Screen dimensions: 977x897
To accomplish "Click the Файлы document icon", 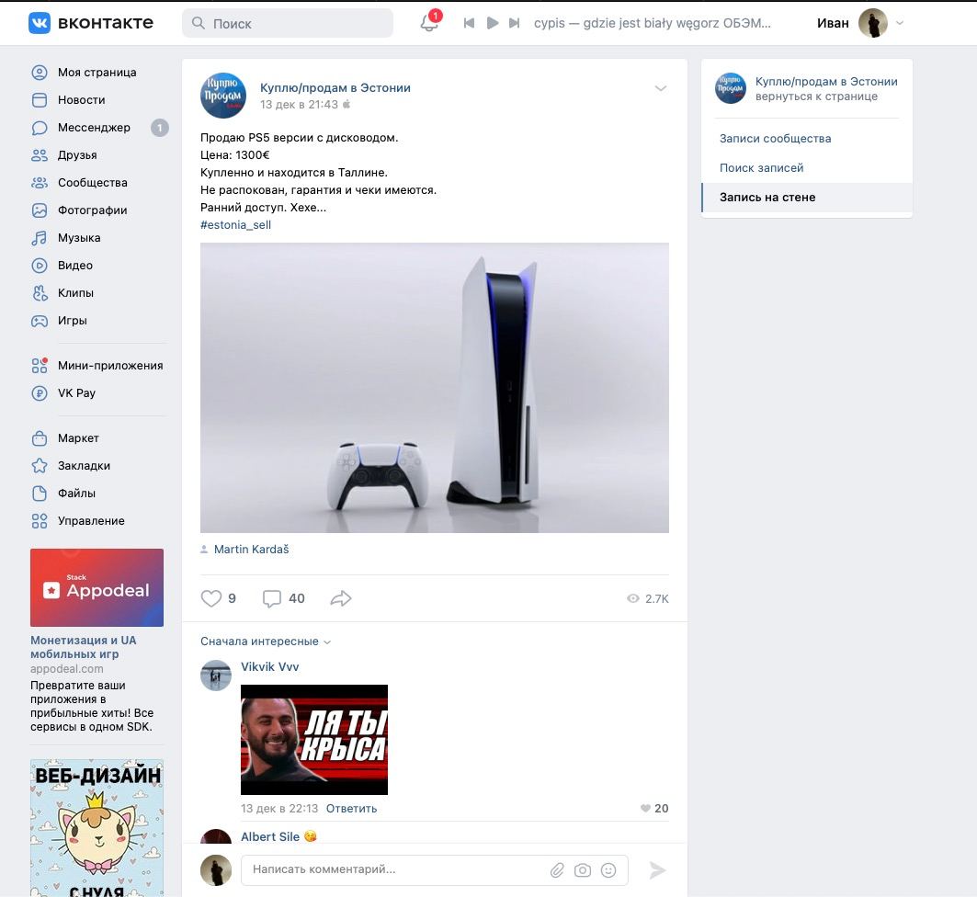I will [40, 494].
